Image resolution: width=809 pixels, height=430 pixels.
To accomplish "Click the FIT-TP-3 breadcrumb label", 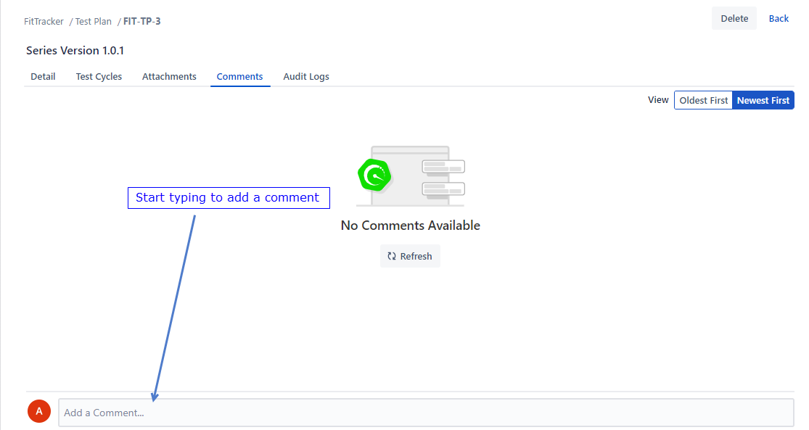I will pos(142,21).
